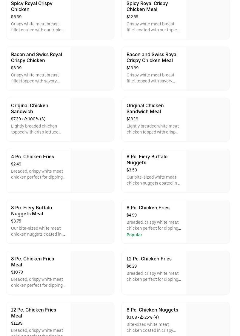
Task: Open the 4 Pc. Chicken Fries item
Action: click(x=33, y=157)
